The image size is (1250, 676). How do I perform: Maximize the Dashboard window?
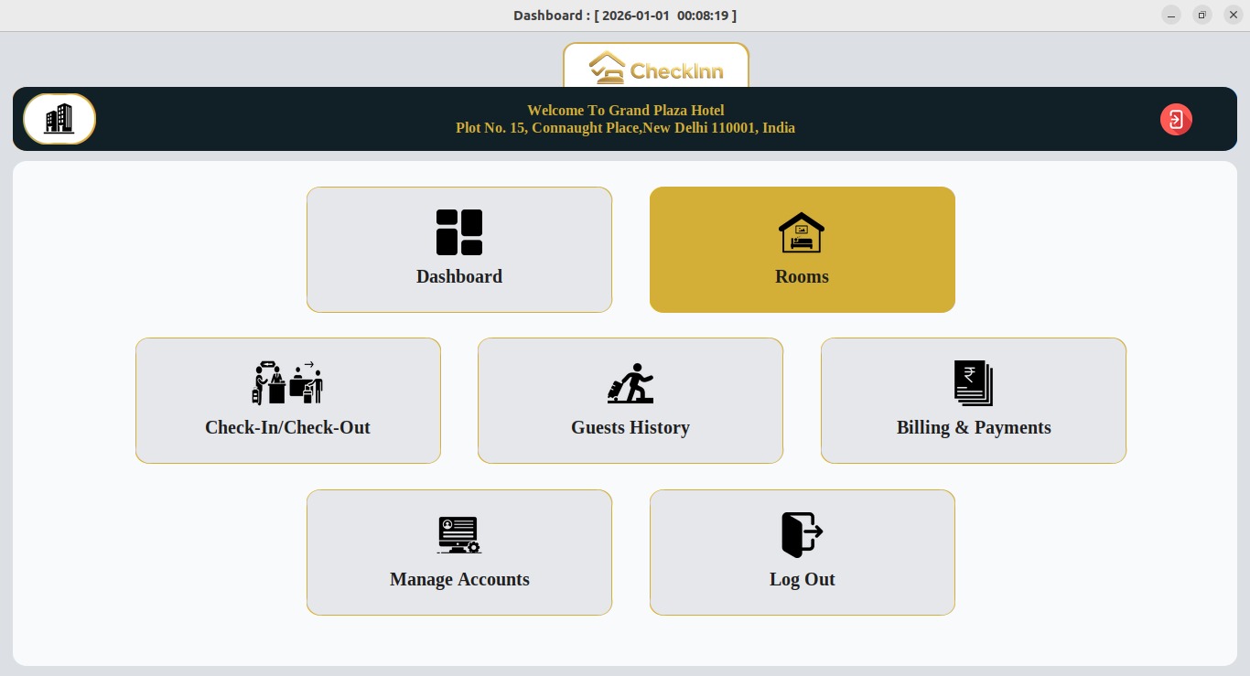tap(1202, 16)
